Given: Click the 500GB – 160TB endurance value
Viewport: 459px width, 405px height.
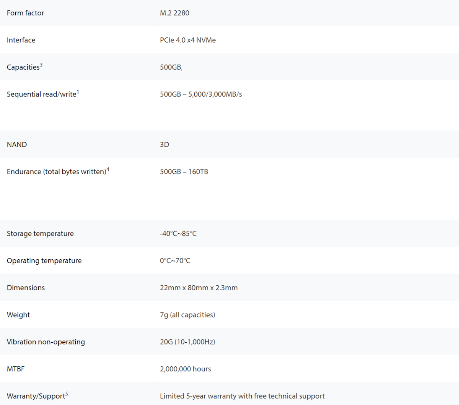Looking at the screenshot, I should pyautogui.click(x=184, y=172).
